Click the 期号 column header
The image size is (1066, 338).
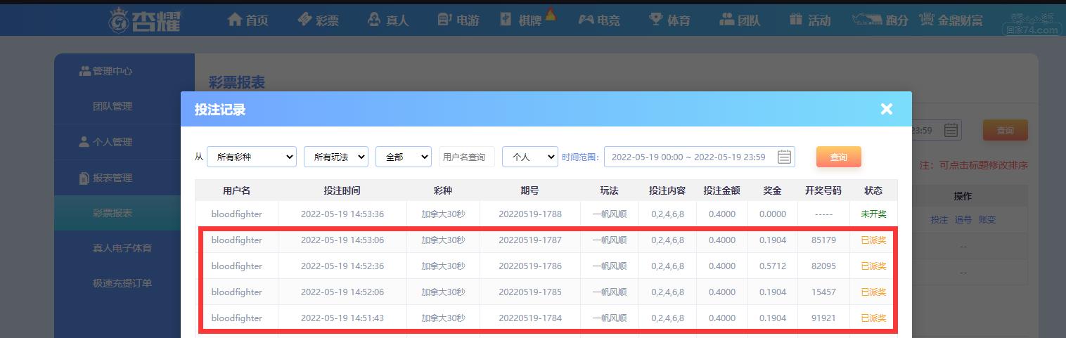(530, 190)
